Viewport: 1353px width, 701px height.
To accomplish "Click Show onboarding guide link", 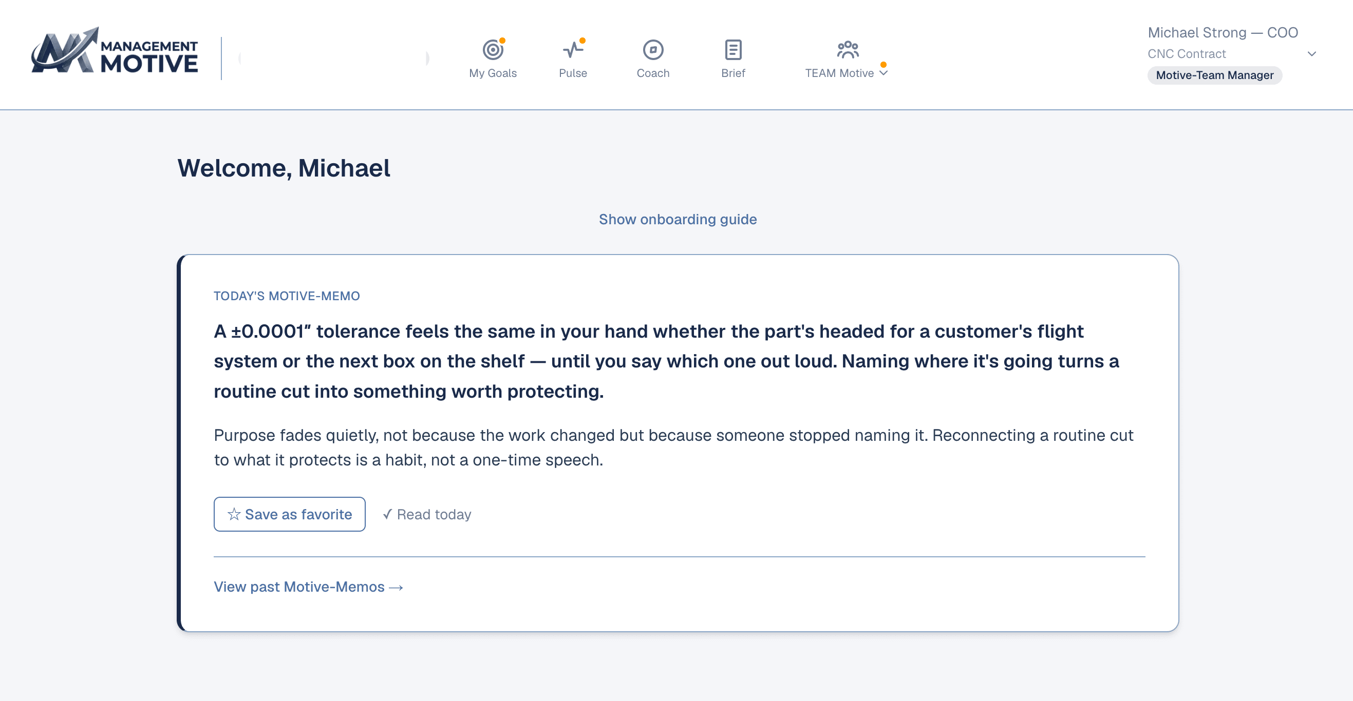I will pyautogui.click(x=678, y=219).
